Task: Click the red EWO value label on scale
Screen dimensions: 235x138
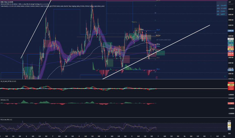Action: [x=231, y=103]
